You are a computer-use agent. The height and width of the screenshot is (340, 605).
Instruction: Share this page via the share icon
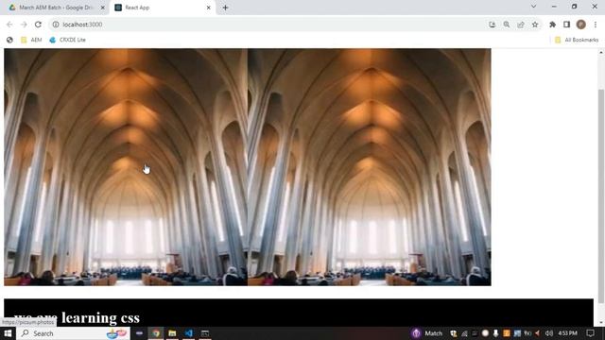(521, 25)
